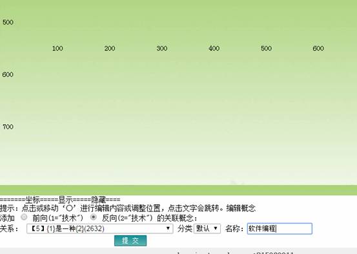Click the vertical axis label 700
Image resolution: width=357 pixels, height=254 pixels.
click(8, 127)
